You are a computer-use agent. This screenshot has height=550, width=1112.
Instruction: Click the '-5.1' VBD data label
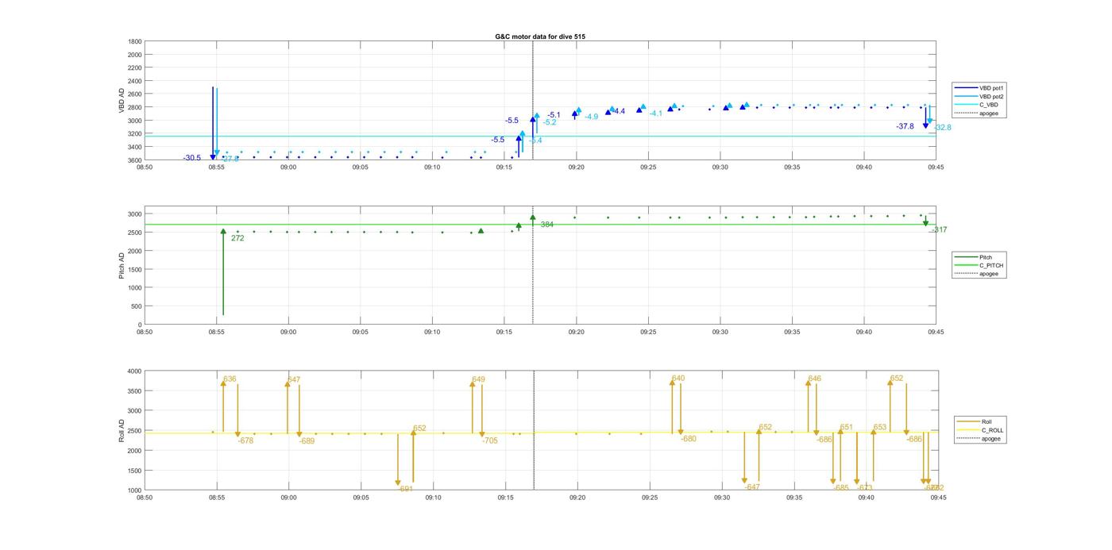554,115
